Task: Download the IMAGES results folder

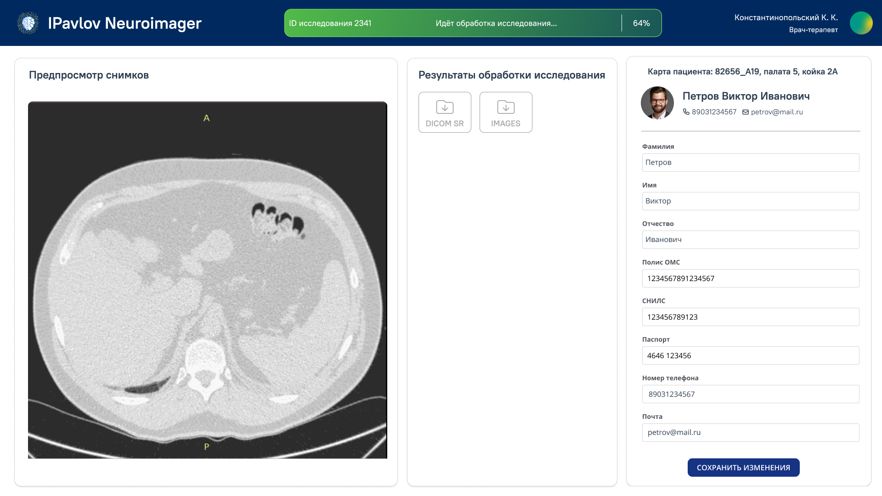Action: pos(506,113)
